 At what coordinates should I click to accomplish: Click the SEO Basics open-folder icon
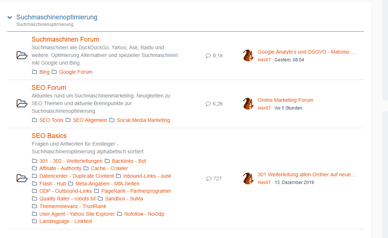click(22, 178)
